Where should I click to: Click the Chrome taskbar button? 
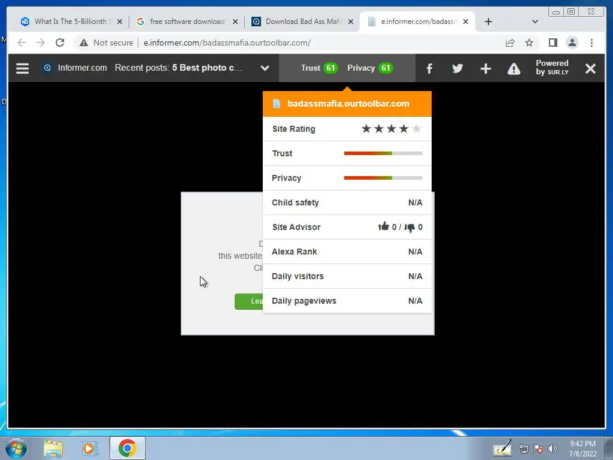point(128,448)
